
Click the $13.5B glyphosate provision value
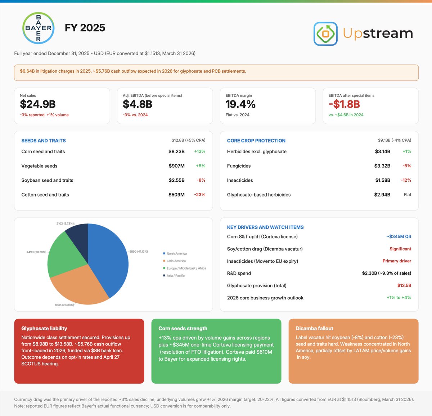coord(404,285)
